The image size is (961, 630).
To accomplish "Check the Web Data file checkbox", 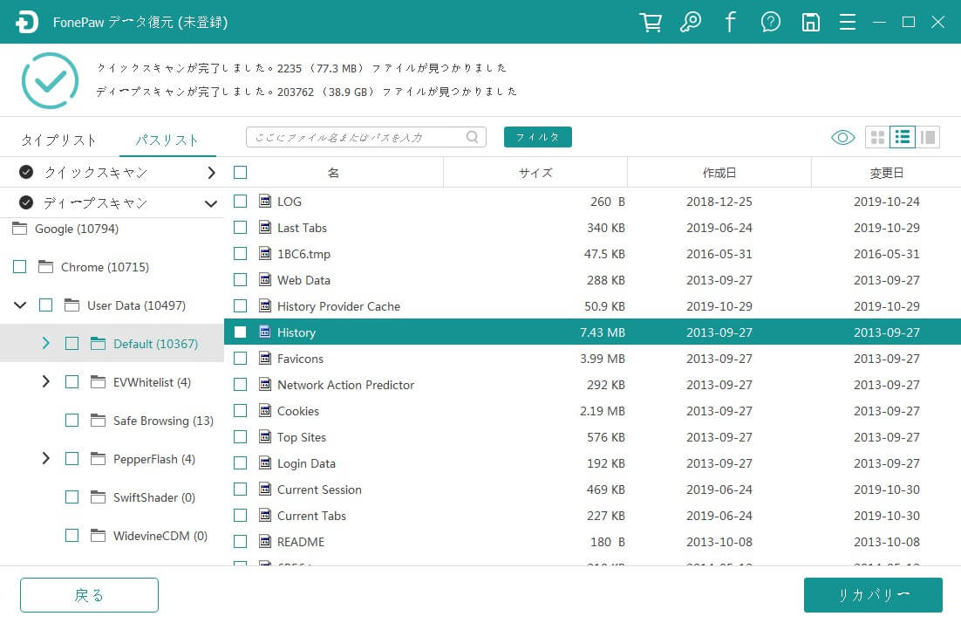I will [x=241, y=280].
